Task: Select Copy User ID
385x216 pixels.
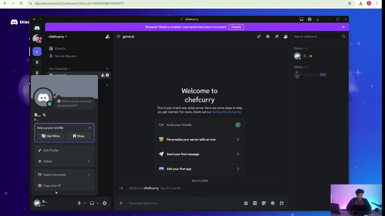Action: 64,186
